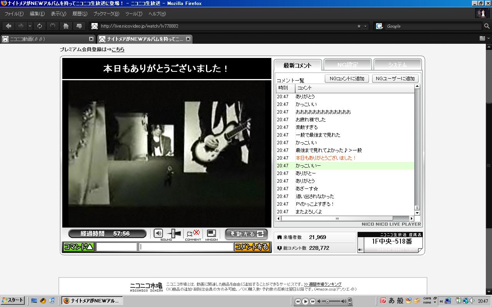Click the media toolbar Next track button

pyautogui.click(x=313, y=302)
